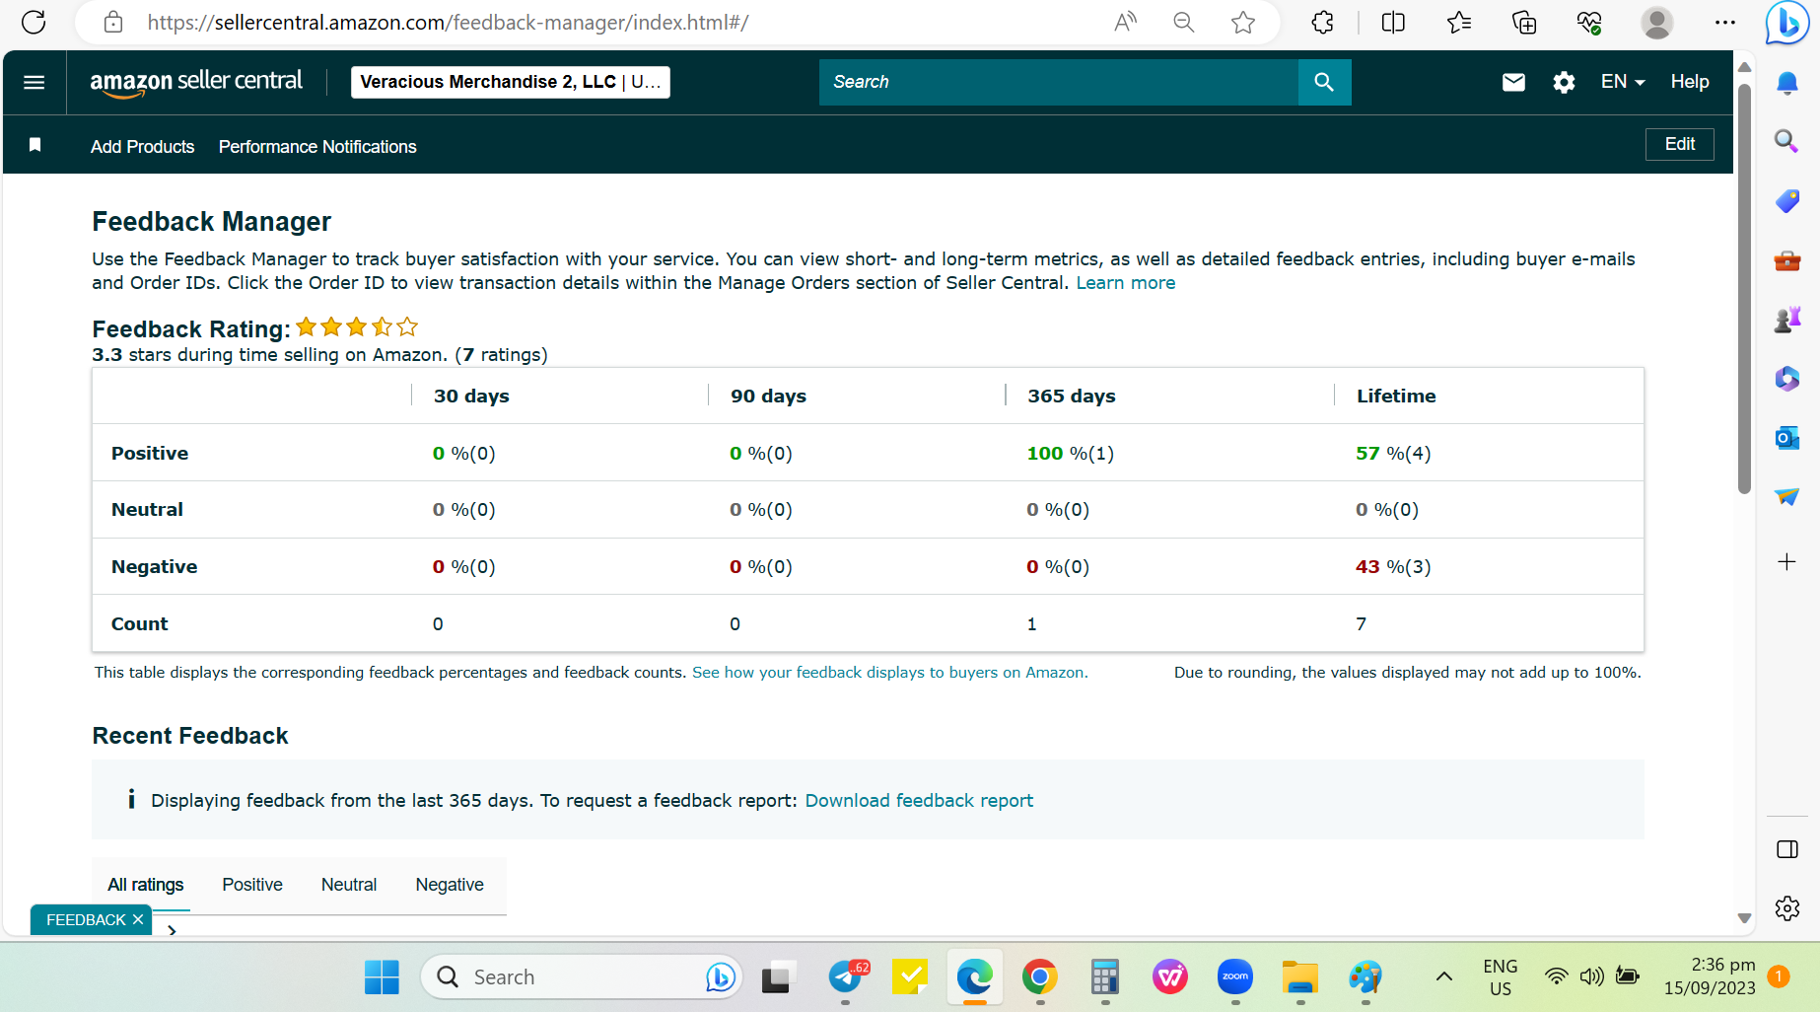Open Telegram from the taskbar

click(x=847, y=977)
